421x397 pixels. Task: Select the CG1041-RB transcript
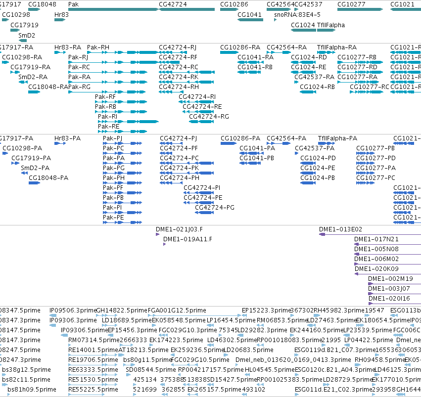249,72
